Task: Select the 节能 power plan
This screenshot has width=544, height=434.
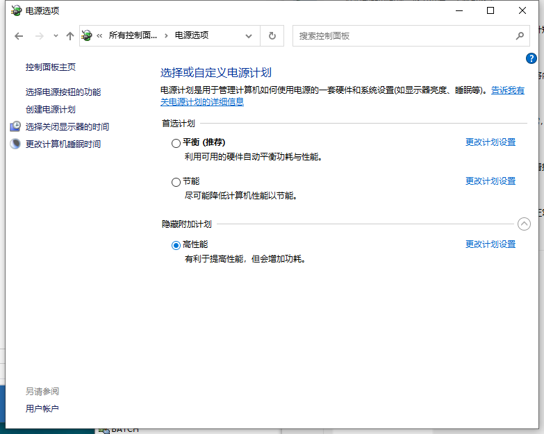Action: pos(176,182)
